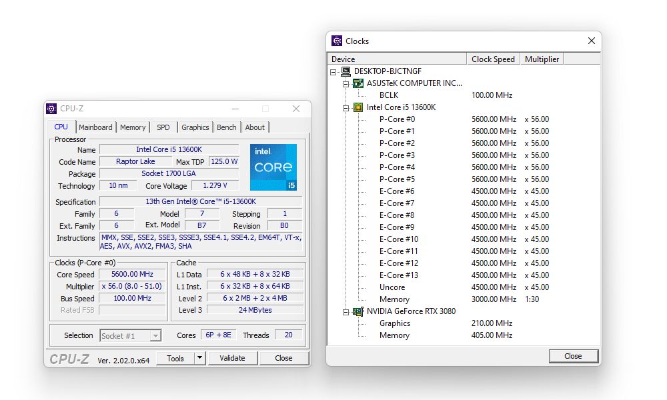Viewport: 667px width, 400px height.
Task: Click the Close button in Clocks window
Action: click(573, 356)
